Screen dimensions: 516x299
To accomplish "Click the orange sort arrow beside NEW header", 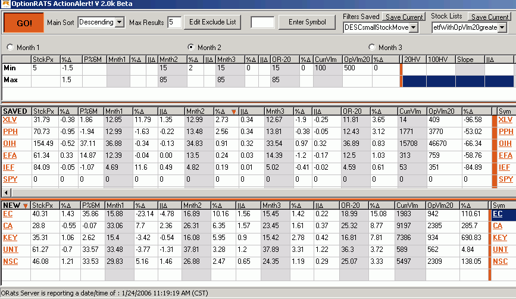I will [x=26, y=206].
